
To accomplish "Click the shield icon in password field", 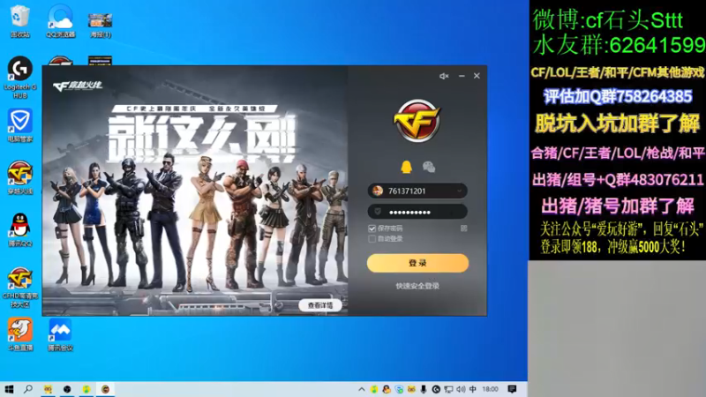I will [378, 212].
